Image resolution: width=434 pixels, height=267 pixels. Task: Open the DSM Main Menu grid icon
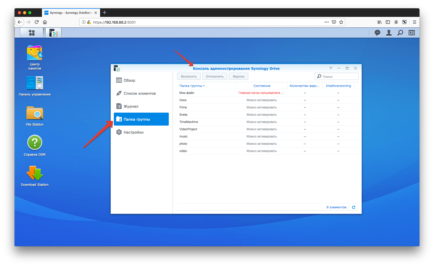(32, 33)
